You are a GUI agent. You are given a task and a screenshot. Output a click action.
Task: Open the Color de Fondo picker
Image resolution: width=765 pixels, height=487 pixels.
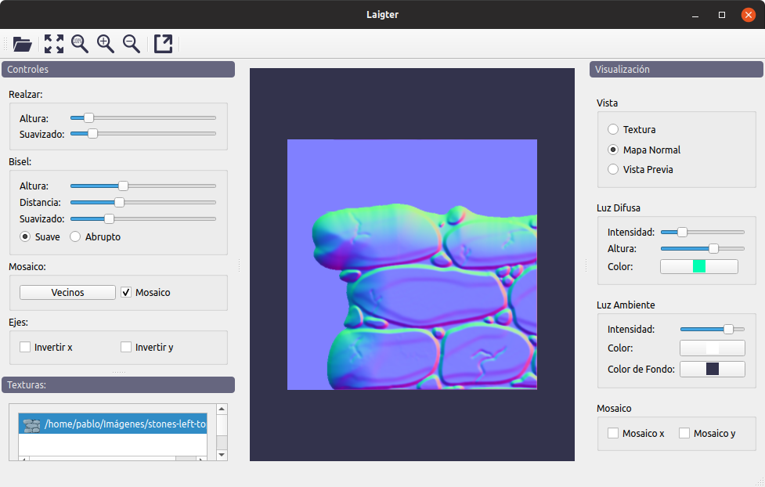tap(713, 369)
